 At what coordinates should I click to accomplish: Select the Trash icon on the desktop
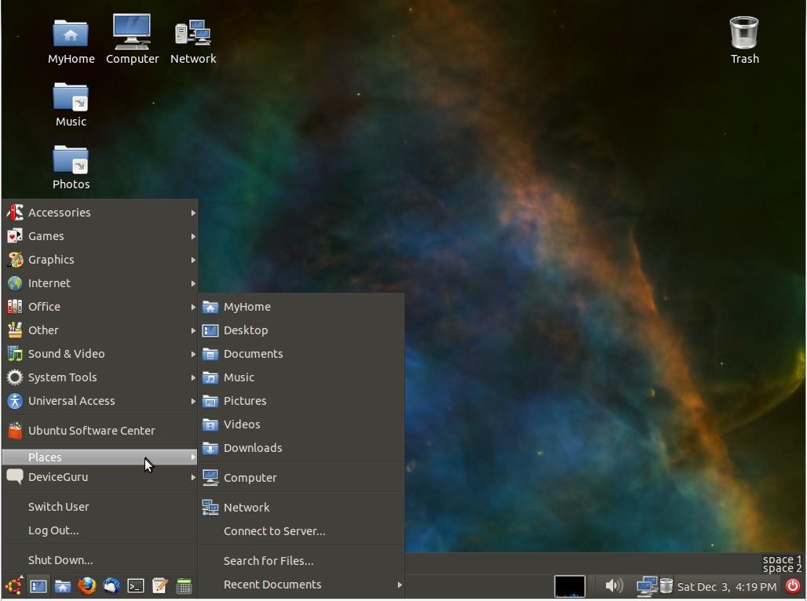(x=744, y=40)
